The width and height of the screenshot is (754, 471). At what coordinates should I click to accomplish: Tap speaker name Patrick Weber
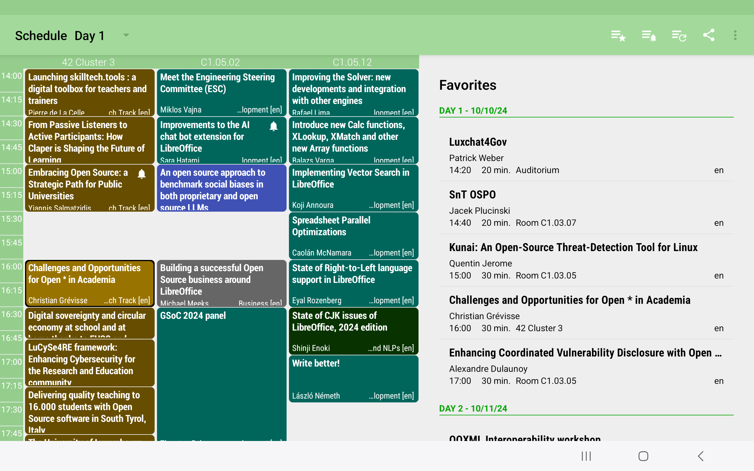point(476,158)
